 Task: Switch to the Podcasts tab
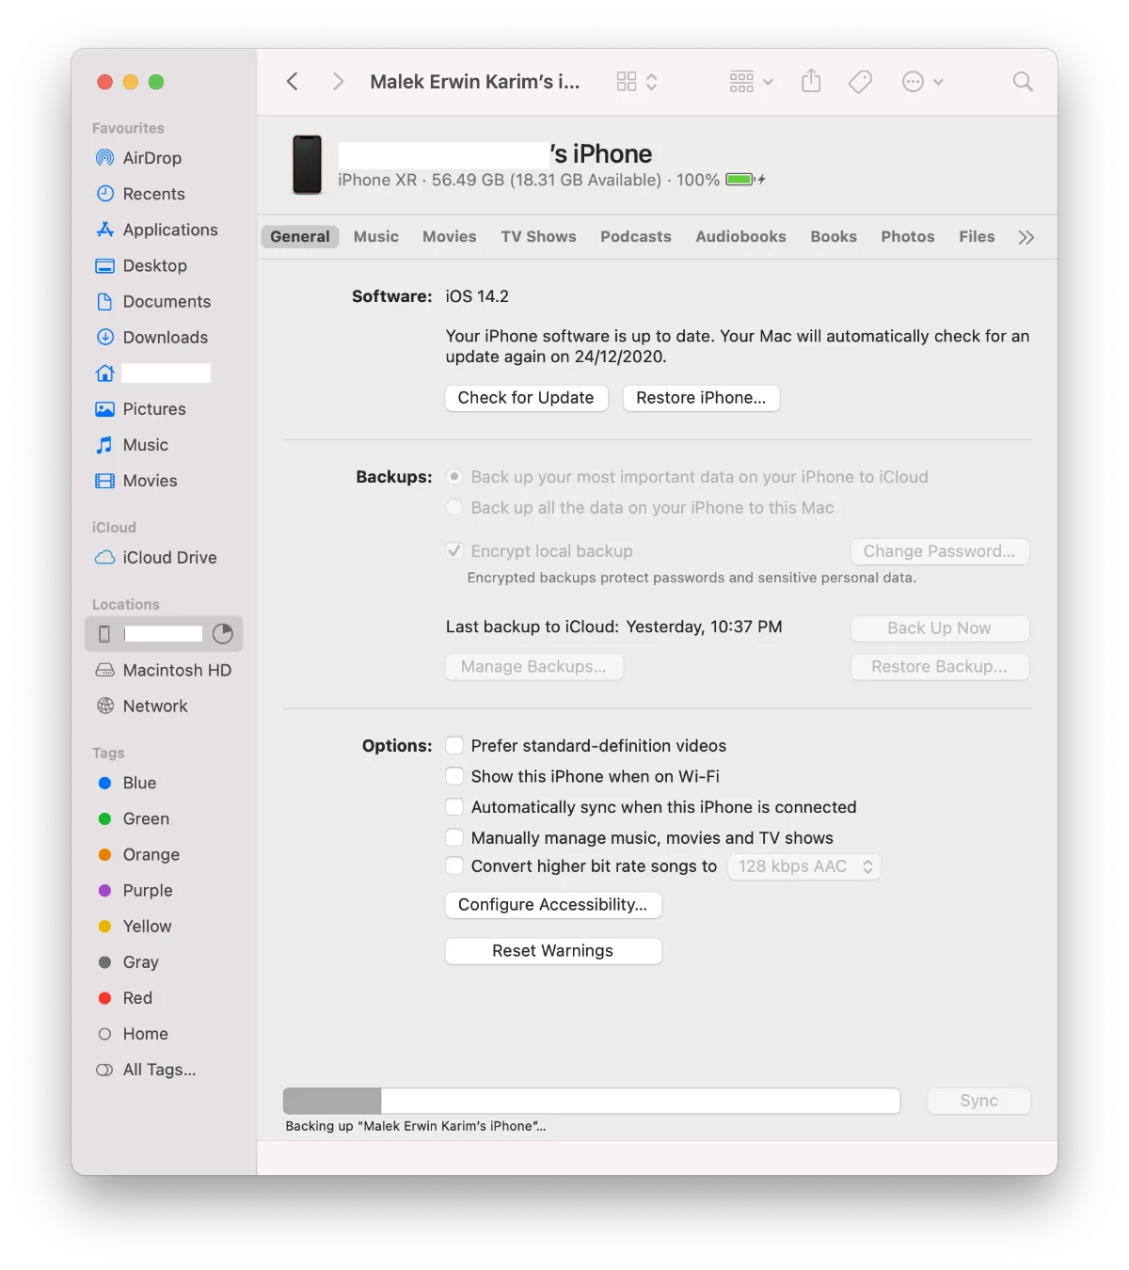[x=636, y=237]
